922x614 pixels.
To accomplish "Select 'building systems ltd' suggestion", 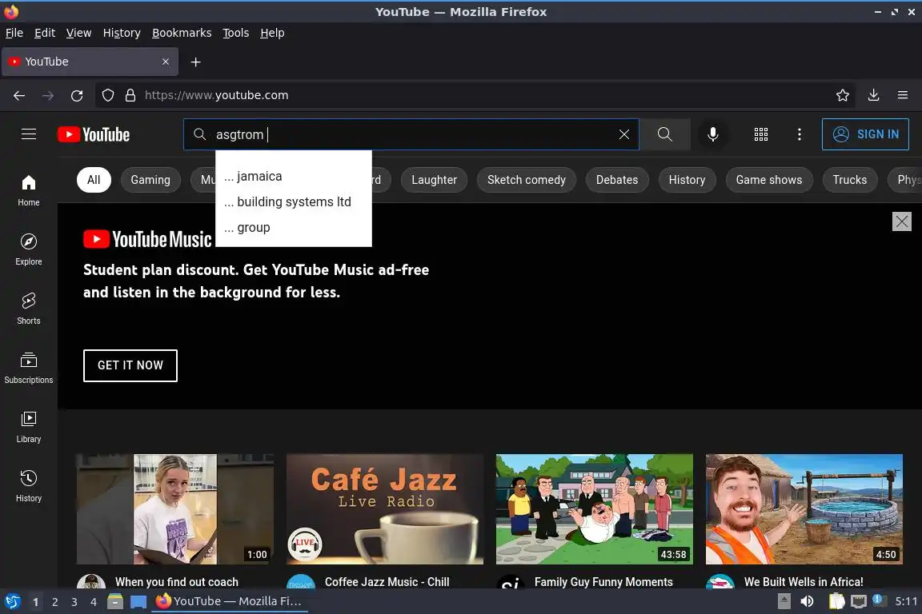I will pyautogui.click(x=294, y=201).
